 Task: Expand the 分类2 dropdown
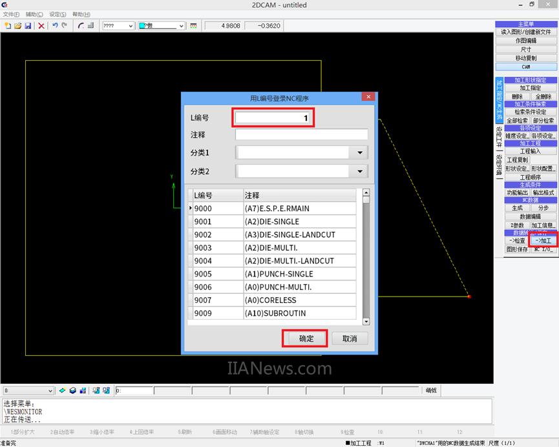[360, 172]
